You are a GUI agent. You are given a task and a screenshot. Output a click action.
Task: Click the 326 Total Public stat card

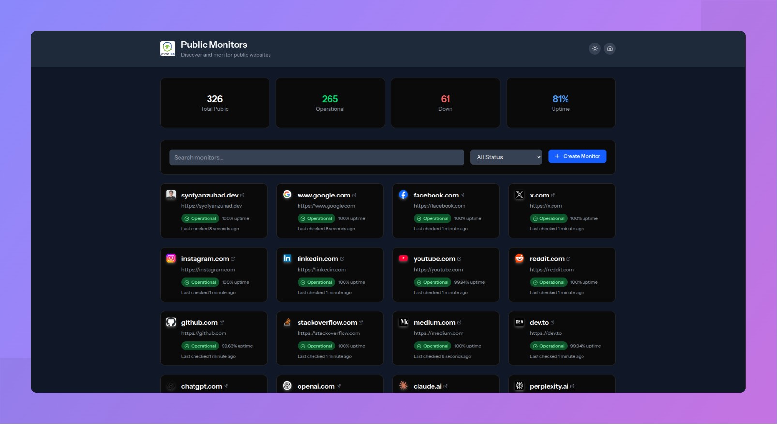coord(215,103)
